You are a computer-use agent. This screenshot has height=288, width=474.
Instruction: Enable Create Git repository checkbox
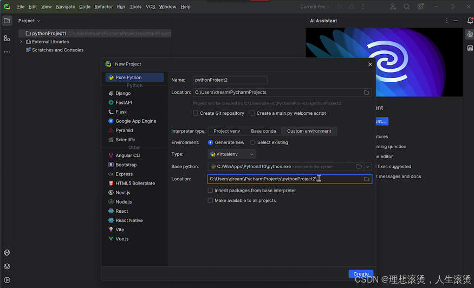[x=196, y=113]
